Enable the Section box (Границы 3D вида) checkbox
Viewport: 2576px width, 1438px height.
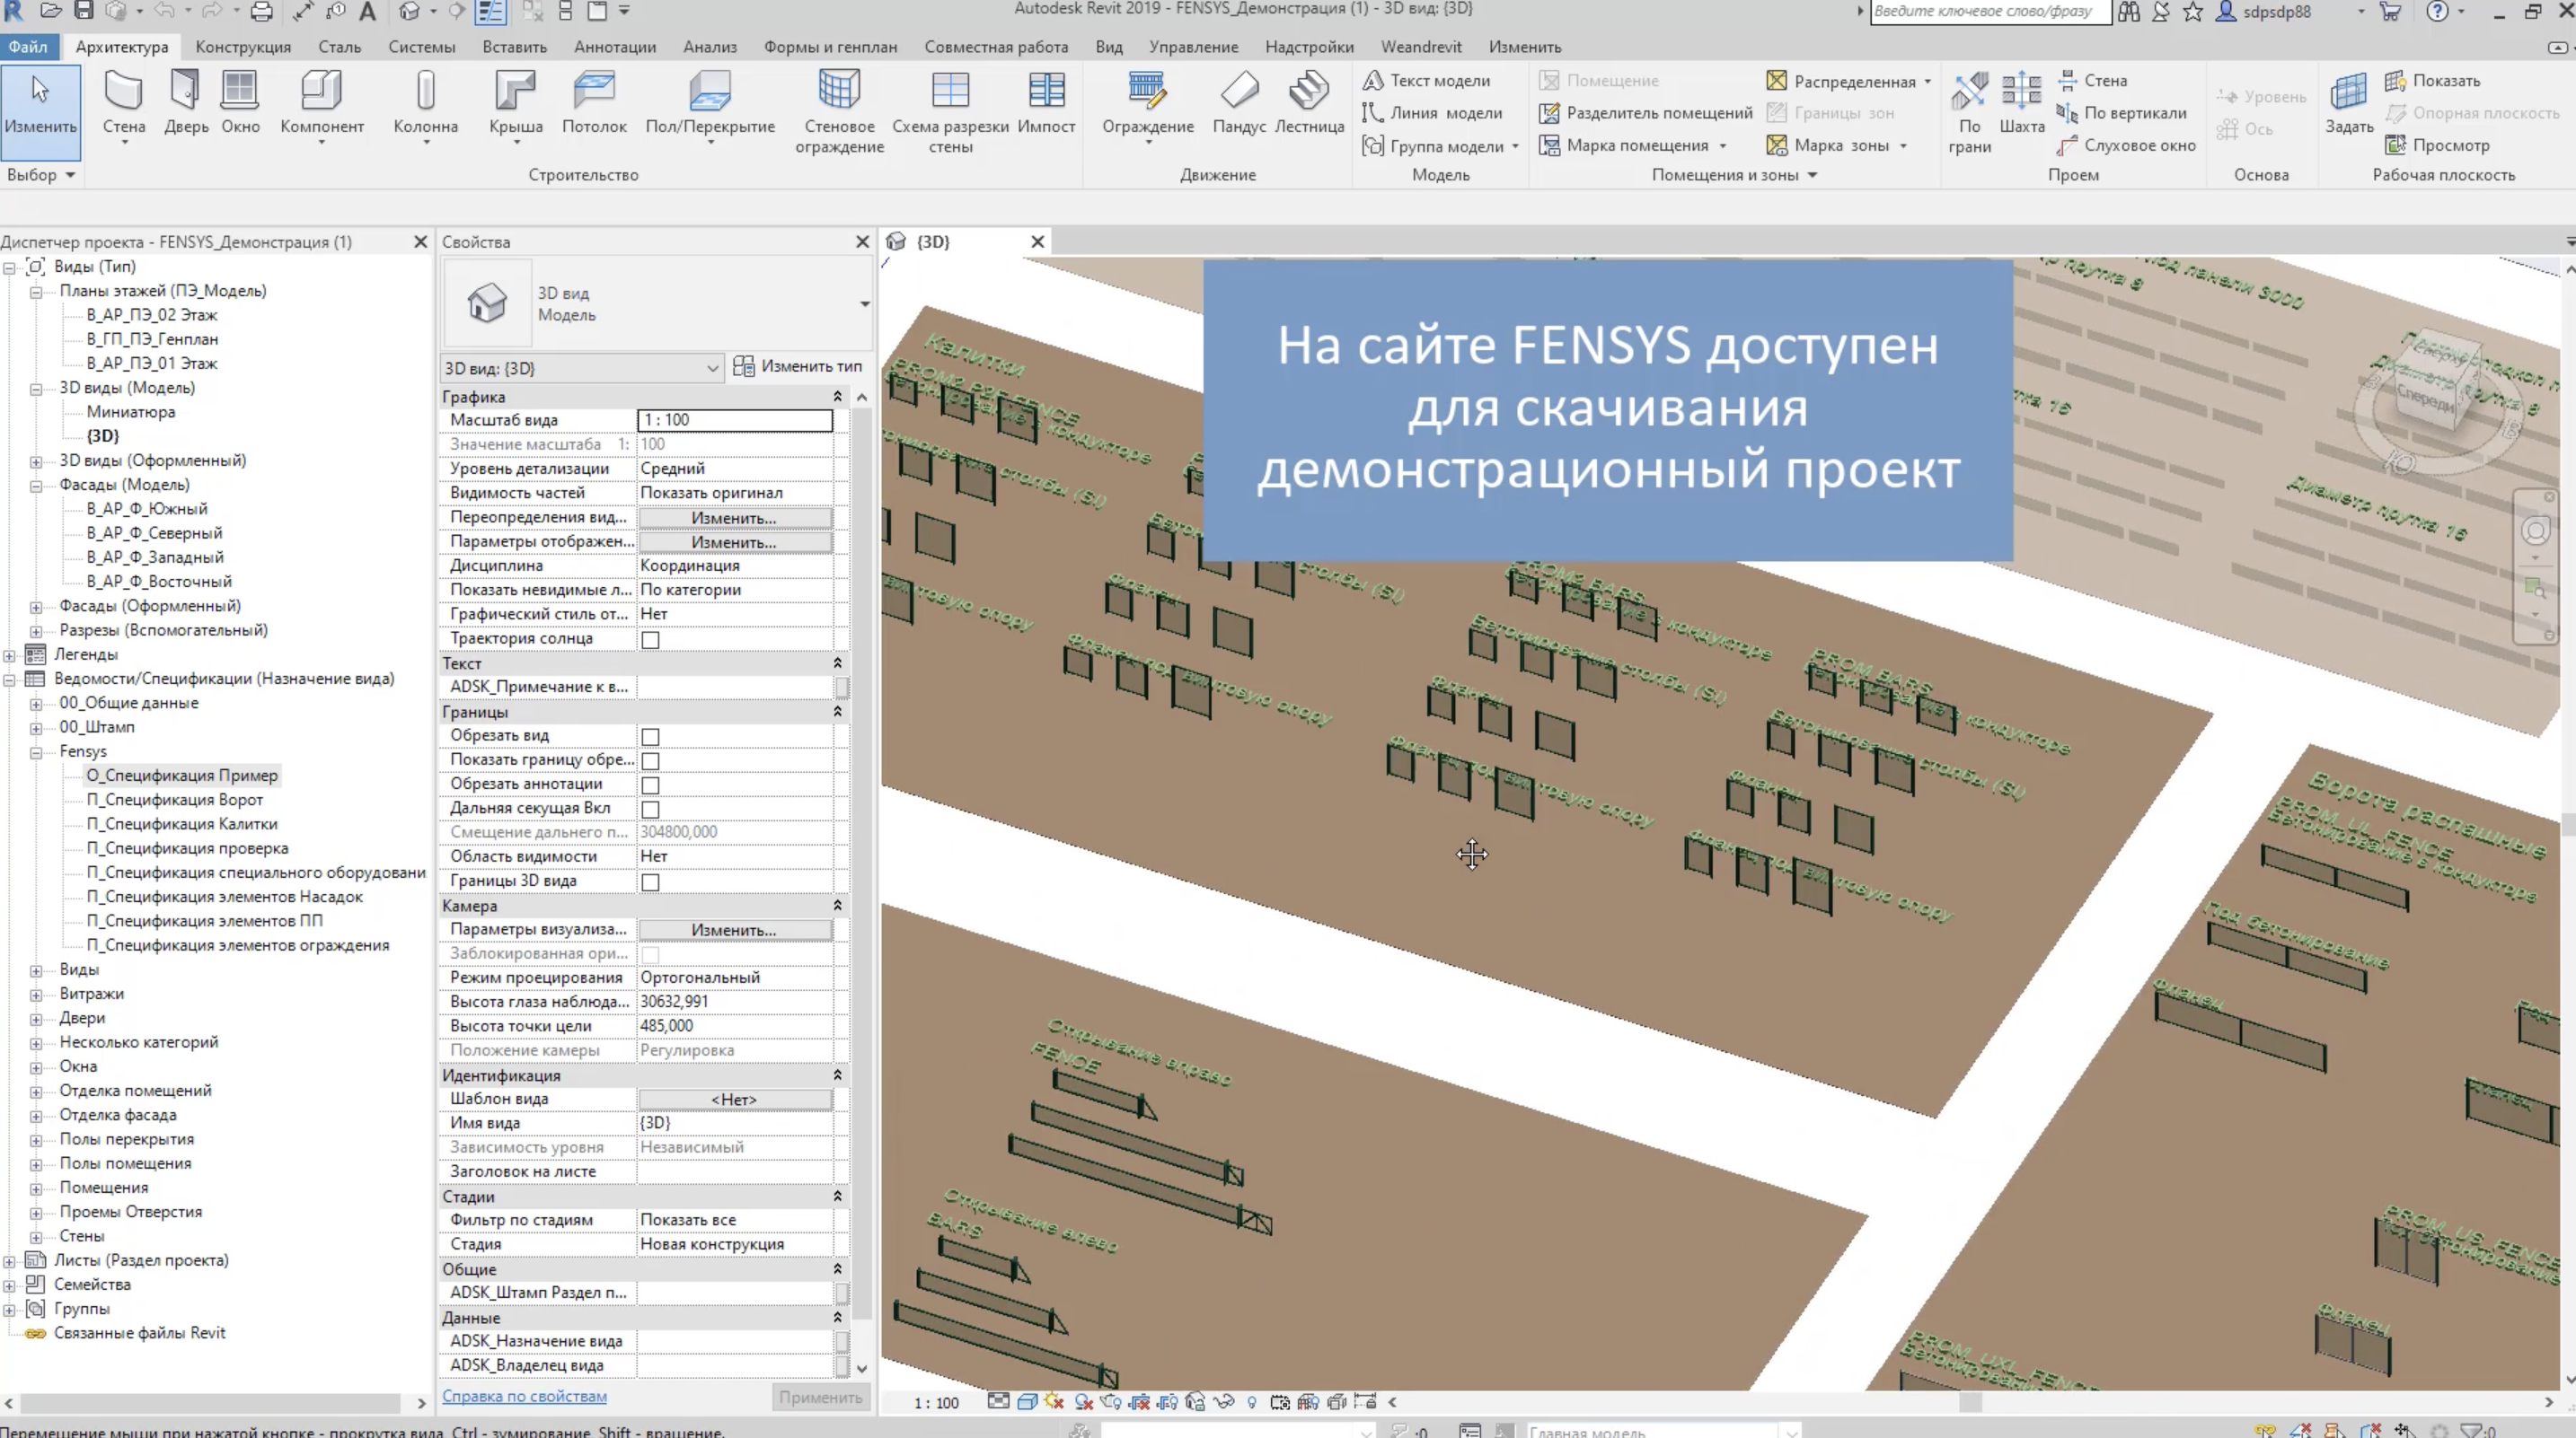pos(650,882)
